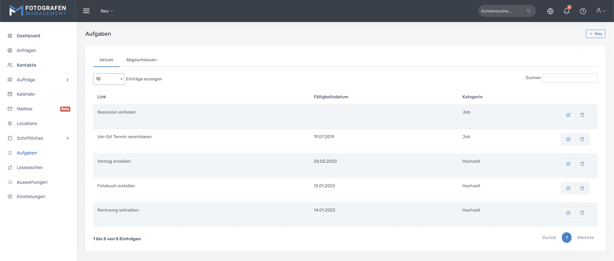614x261 pixels.
Task: Edit the 'Rezession einholen' task
Action: [568, 115]
